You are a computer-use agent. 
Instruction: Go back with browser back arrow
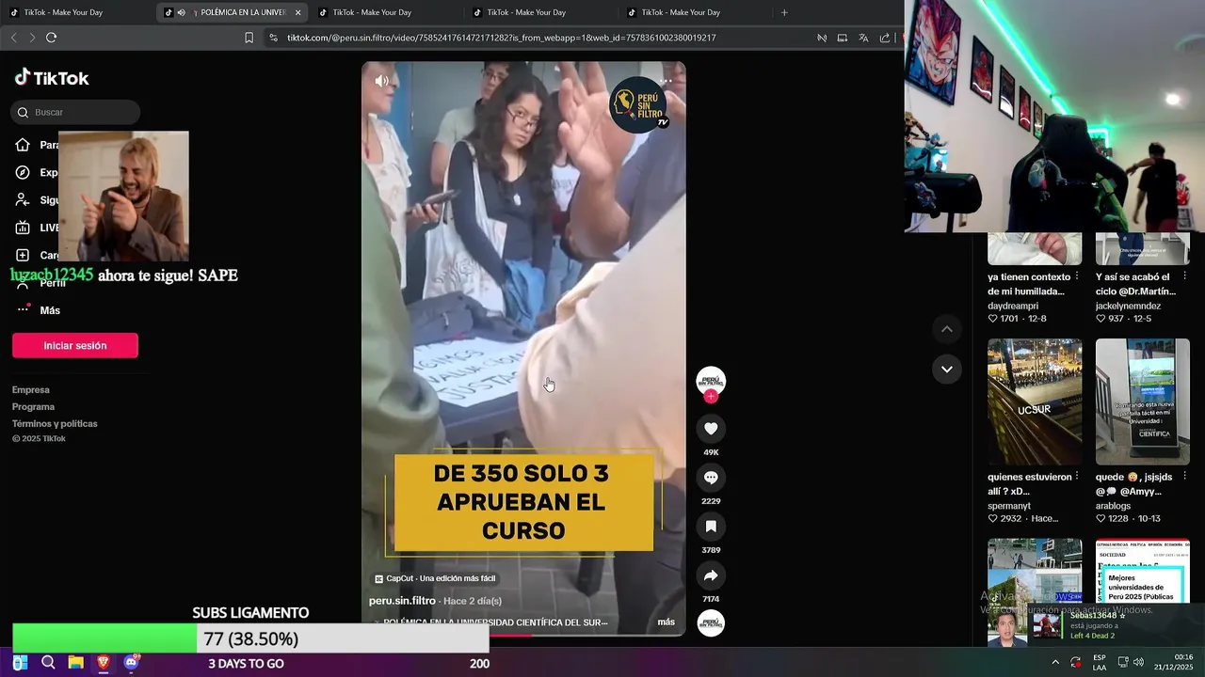click(x=13, y=38)
